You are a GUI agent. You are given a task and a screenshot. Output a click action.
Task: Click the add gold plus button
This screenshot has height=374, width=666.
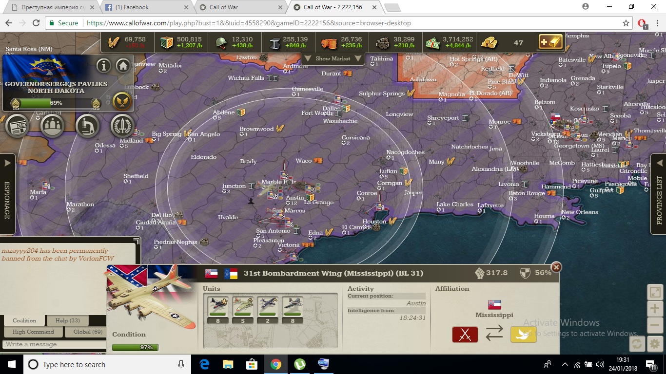pos(550,42)
